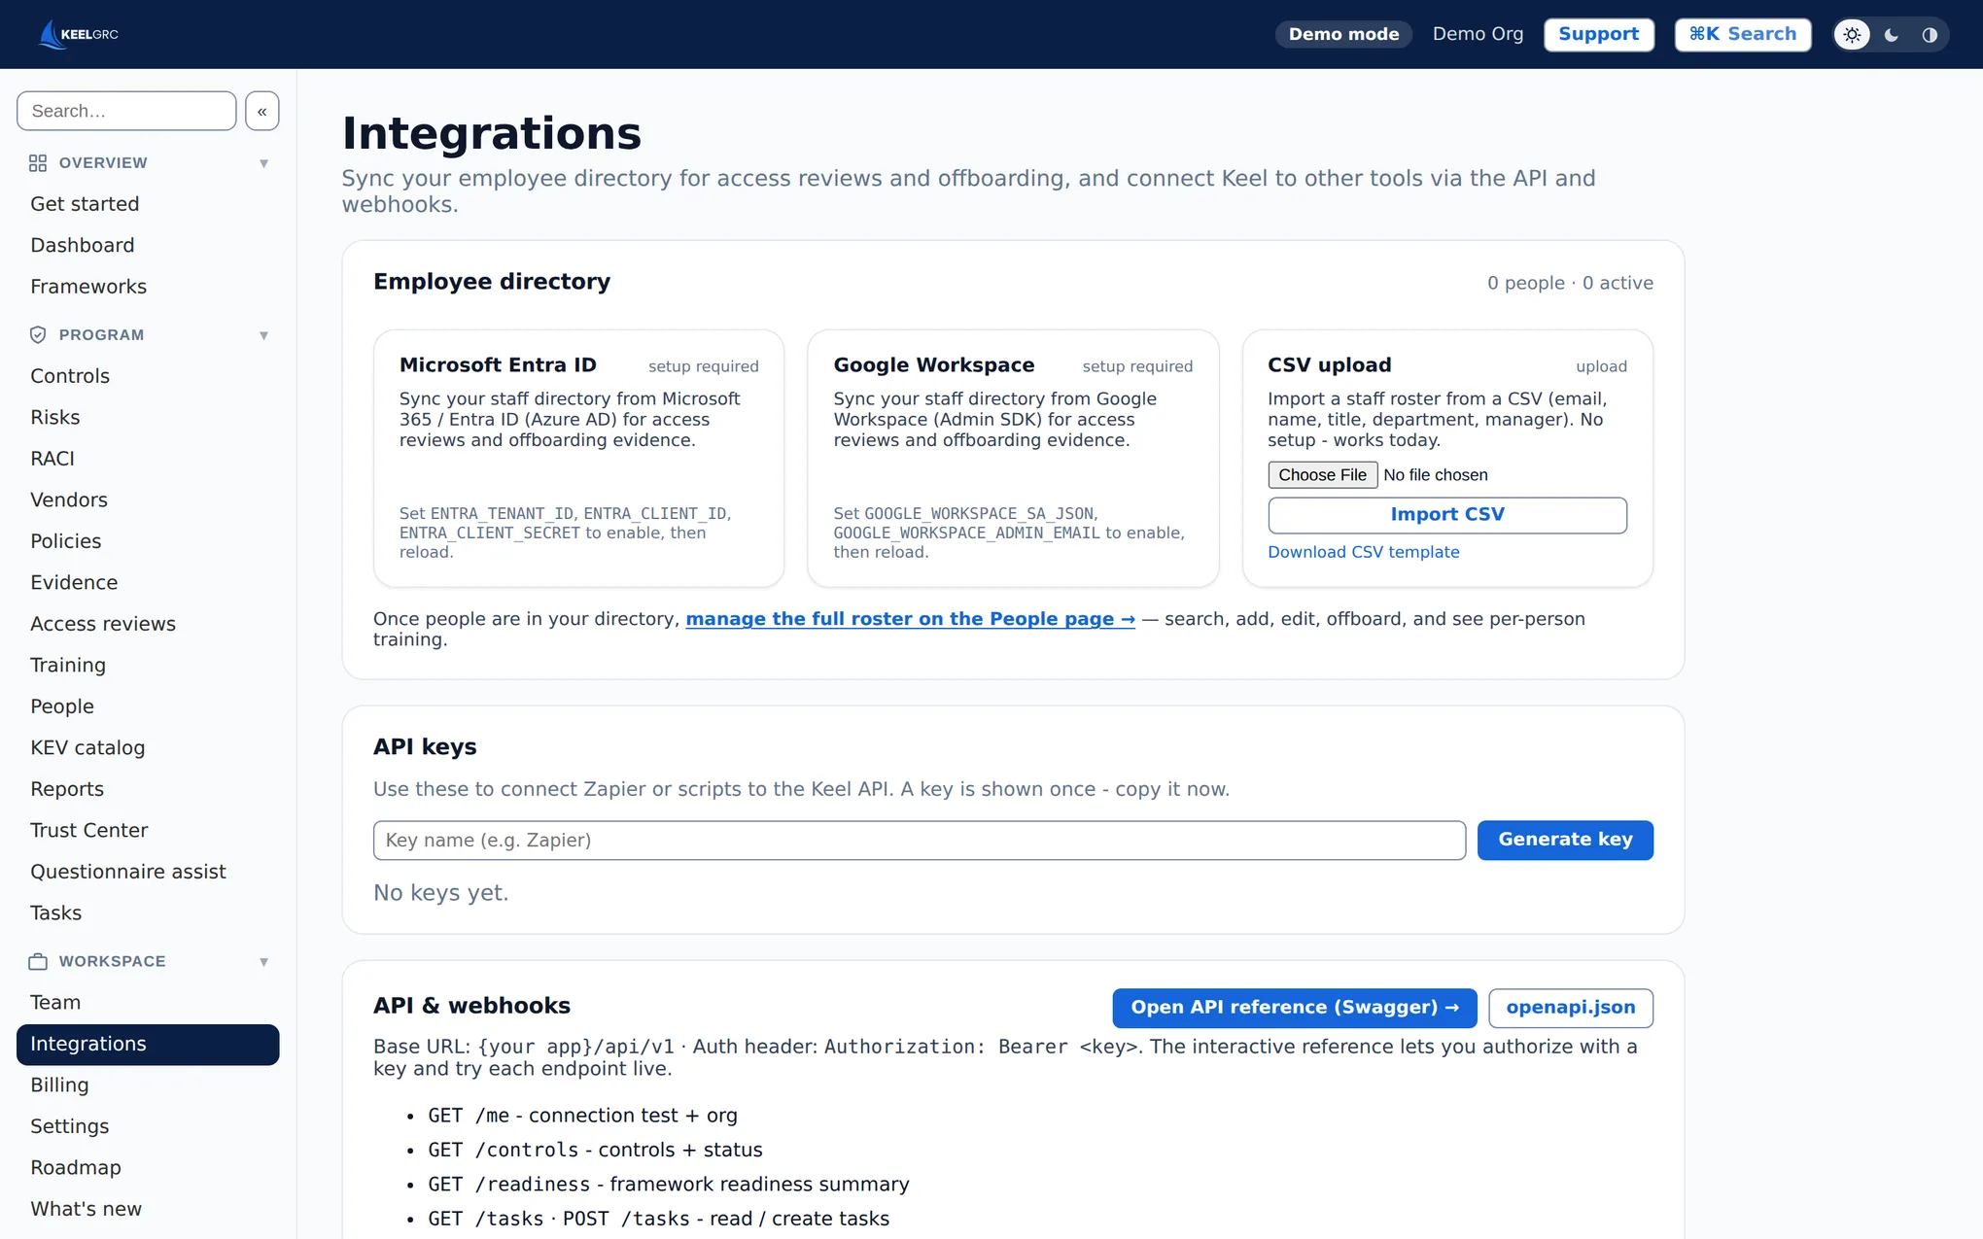
Task: Open KEV catalog
Action: coord(148,748)
